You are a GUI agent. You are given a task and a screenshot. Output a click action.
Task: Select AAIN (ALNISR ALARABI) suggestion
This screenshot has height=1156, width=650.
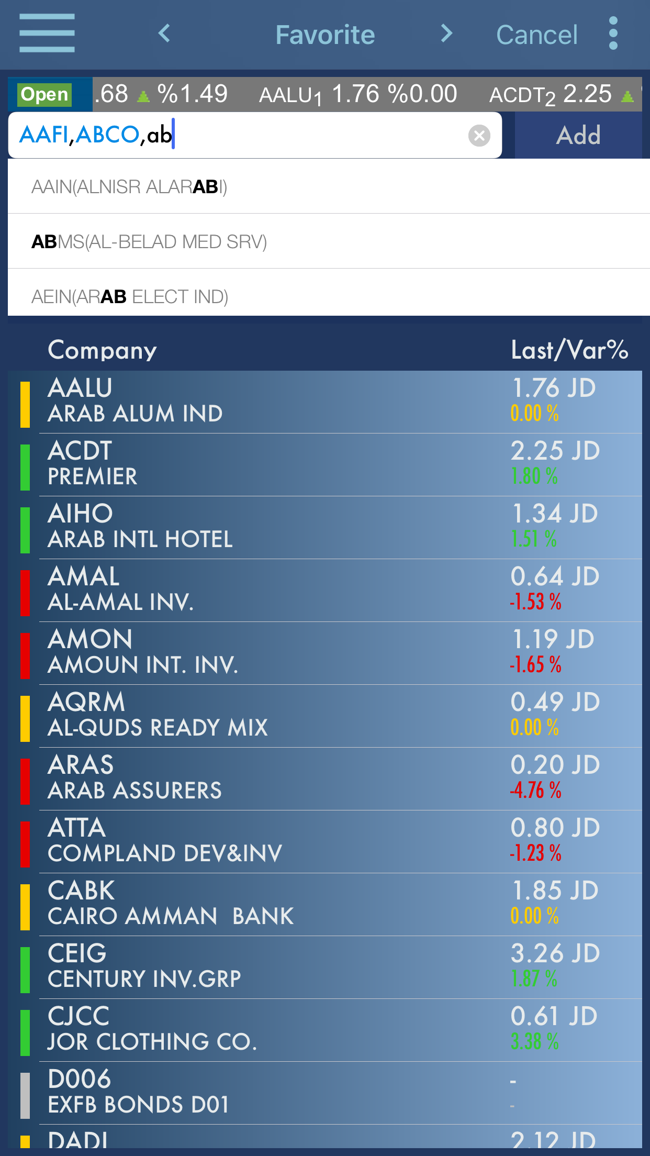click(129, 187)
